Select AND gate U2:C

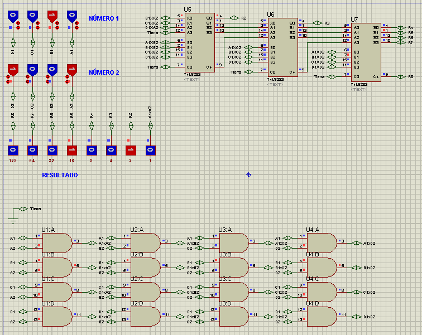click(145, 292)
